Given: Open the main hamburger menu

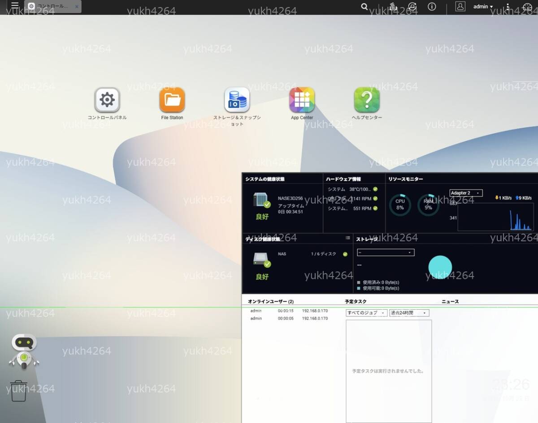Looking at the screenshot, I should coord(15,6).
